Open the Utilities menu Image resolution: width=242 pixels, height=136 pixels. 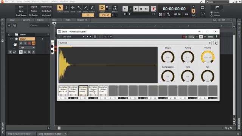(54, 2)
